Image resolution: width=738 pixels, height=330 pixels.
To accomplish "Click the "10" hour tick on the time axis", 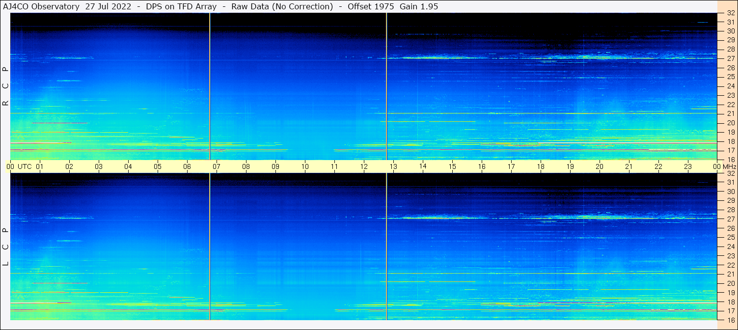I will [305, 166].
